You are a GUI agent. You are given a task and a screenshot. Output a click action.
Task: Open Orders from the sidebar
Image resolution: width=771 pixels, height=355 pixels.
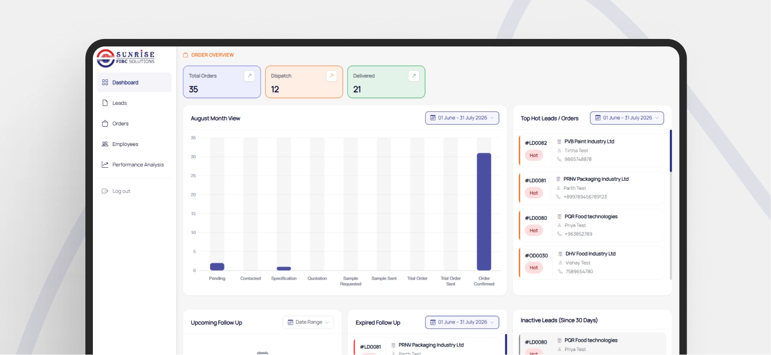134,123
